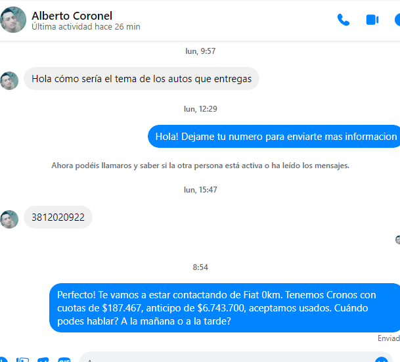Open Alberto Coronel's name in the header

(x=72, y=16)
